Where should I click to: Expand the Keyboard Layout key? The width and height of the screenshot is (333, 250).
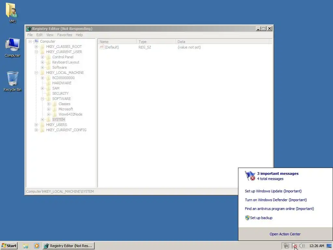click(x=43, y=62)
